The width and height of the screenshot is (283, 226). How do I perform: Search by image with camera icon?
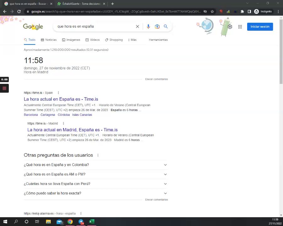click(157, 26)
